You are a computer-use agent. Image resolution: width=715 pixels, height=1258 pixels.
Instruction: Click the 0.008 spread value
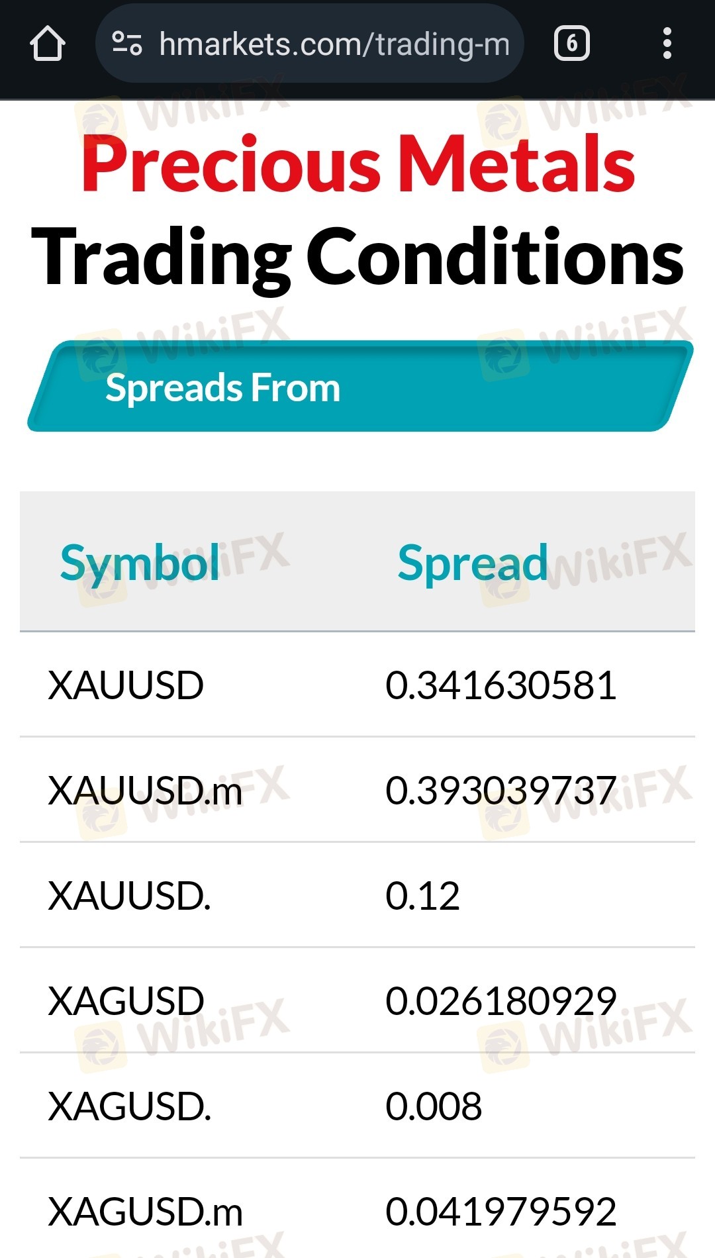[x=434, y=1106]
